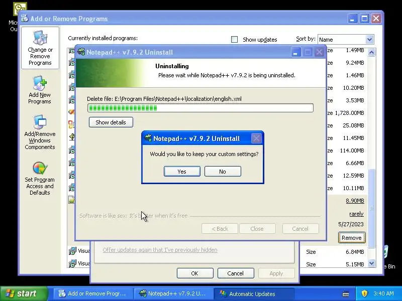Click the 12.59MB size entry
The image size is (402, 301).
point(353,176)
